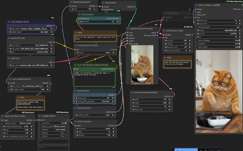Collapse the FluxGuidance node title dot

(x=79, y=15)
